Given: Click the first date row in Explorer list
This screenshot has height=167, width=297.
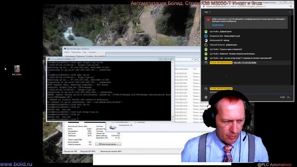Looking at the screenshot, I should (181, 73).
